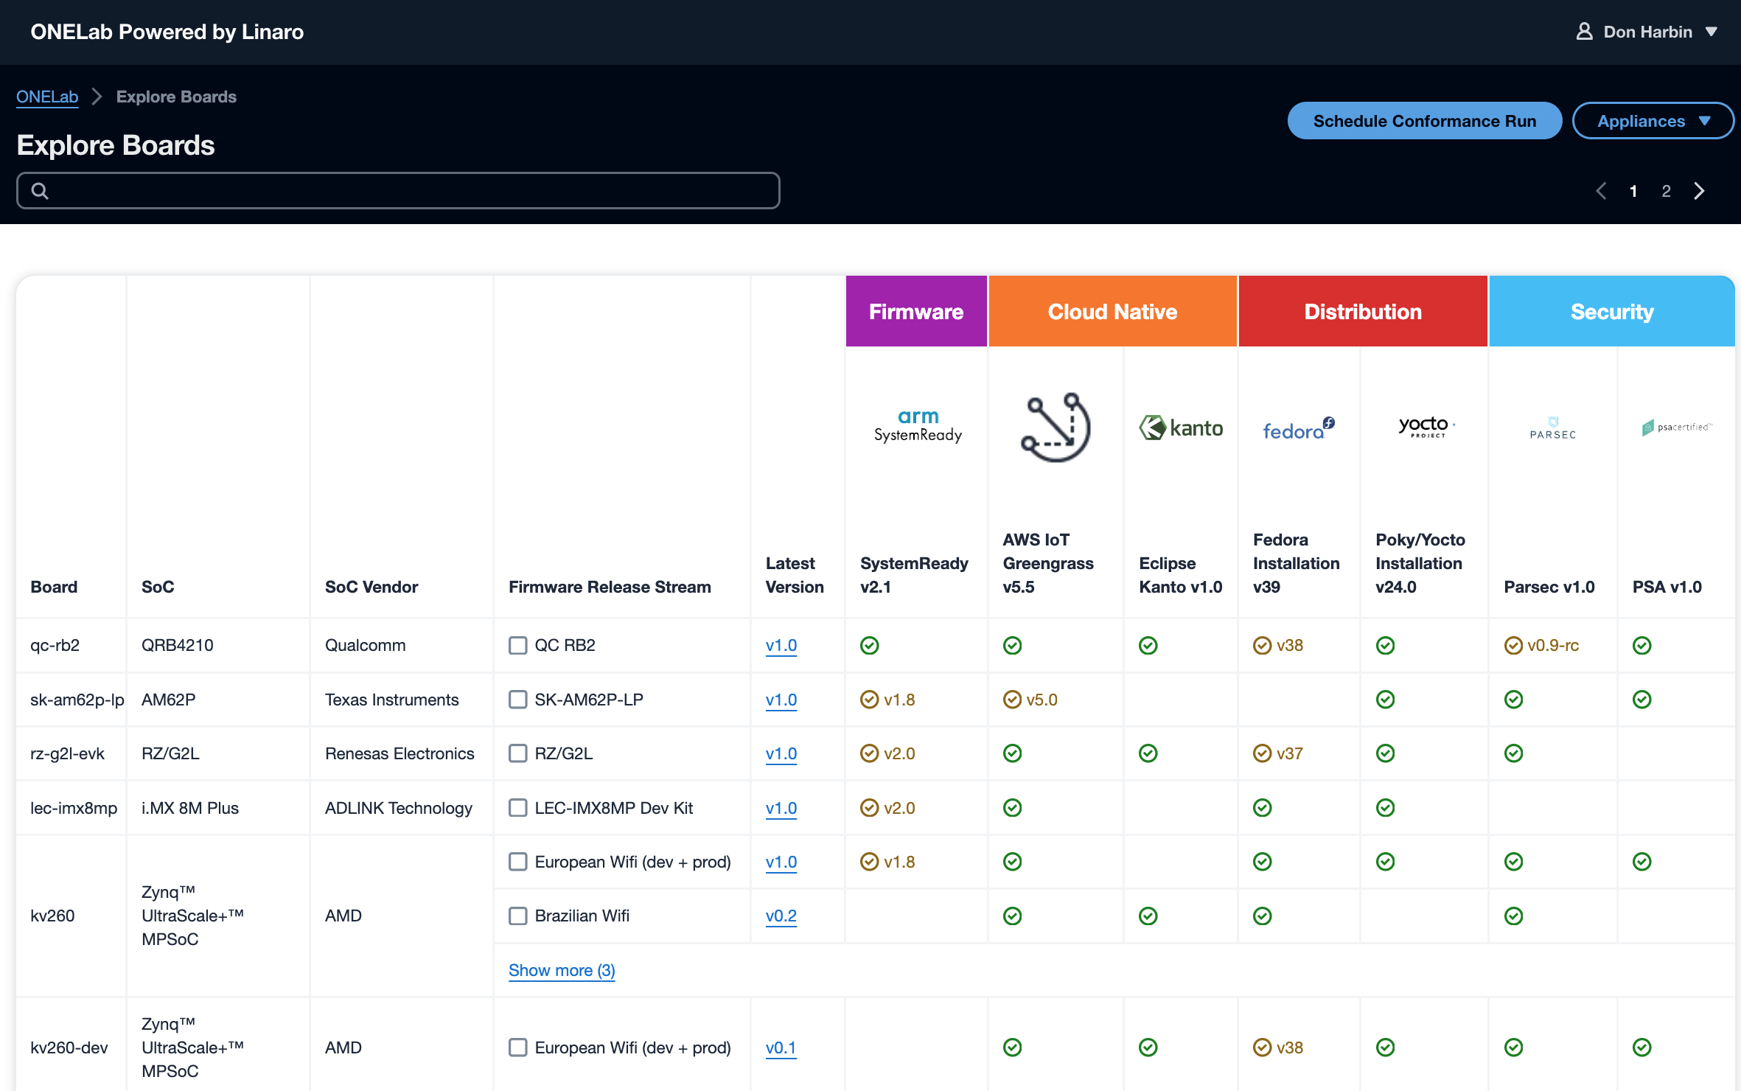Click the Yocto Project logo

click(x=1426, y=427)
